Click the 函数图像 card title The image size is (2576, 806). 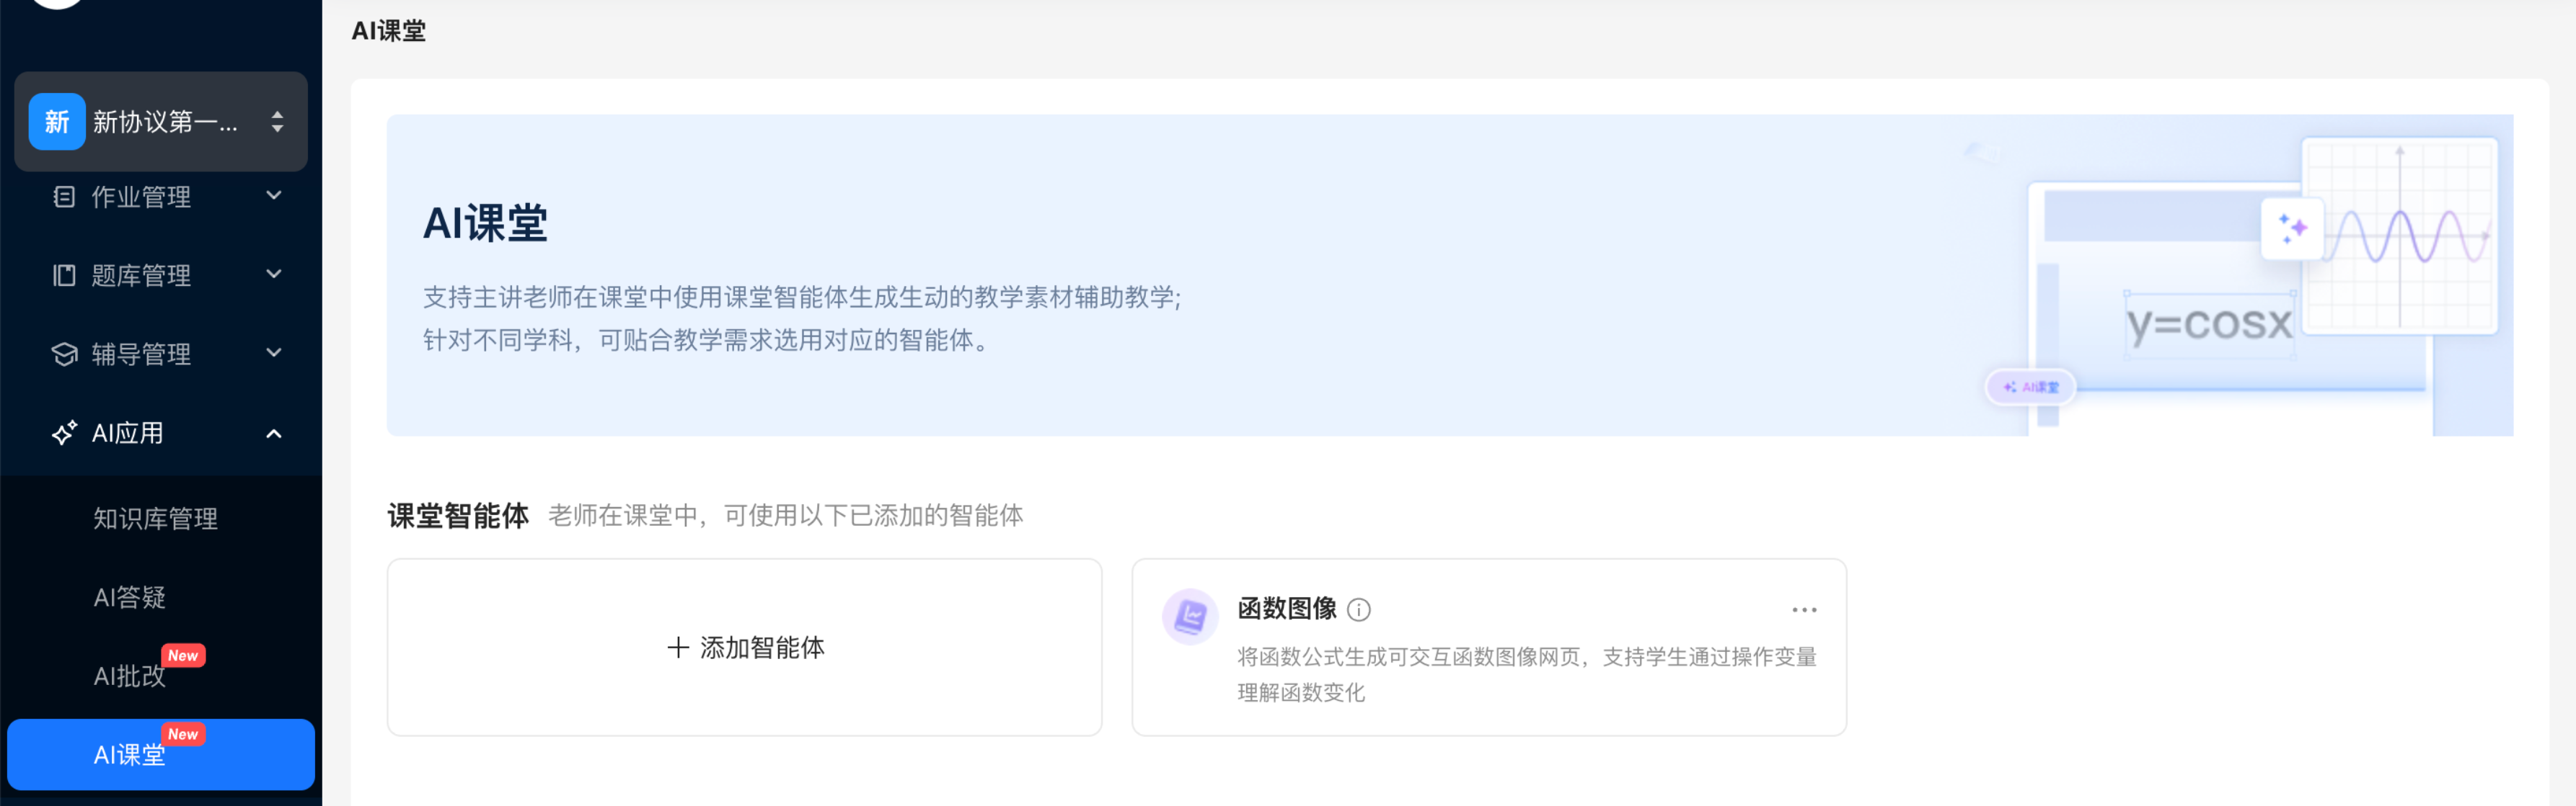(x=1286, y=608)
